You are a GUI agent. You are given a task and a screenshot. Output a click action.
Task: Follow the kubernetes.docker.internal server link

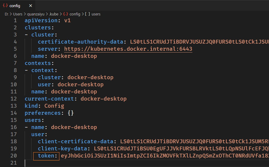tap(128, 49)
